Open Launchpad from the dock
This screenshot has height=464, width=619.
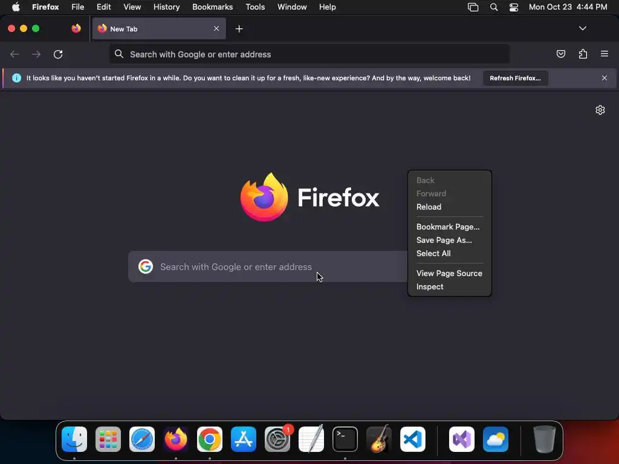point(108,439)
